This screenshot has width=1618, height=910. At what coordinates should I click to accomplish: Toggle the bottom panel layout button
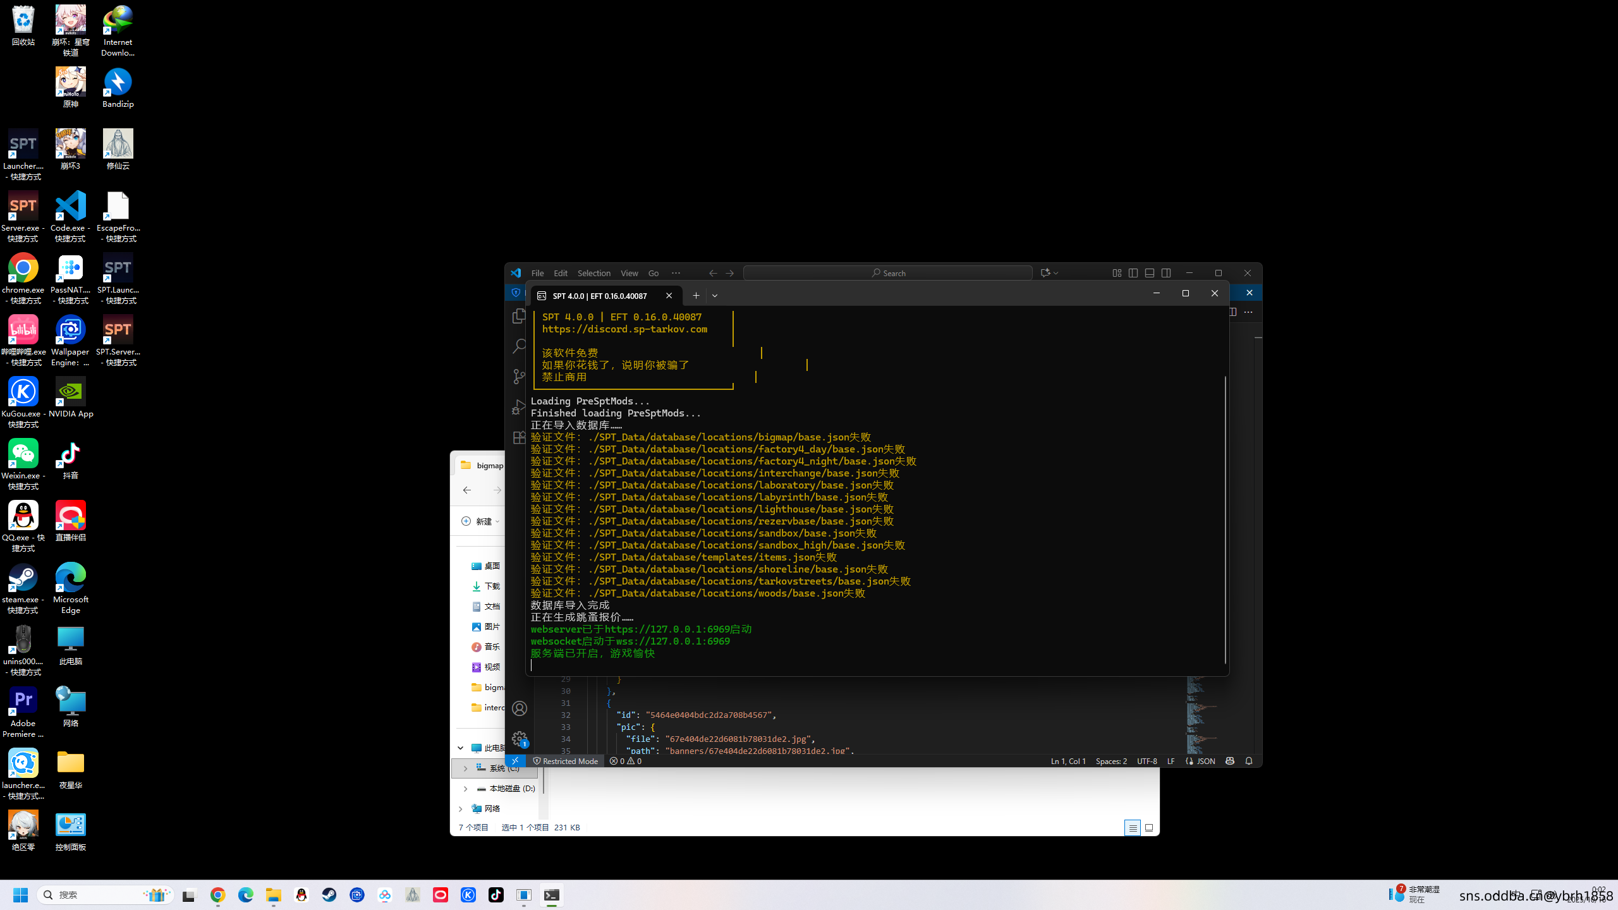[1150, 273]
